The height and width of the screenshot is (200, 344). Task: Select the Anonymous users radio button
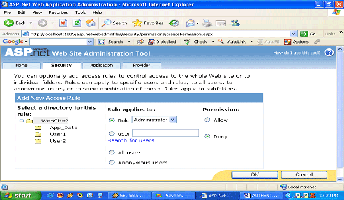pos(112,163)
